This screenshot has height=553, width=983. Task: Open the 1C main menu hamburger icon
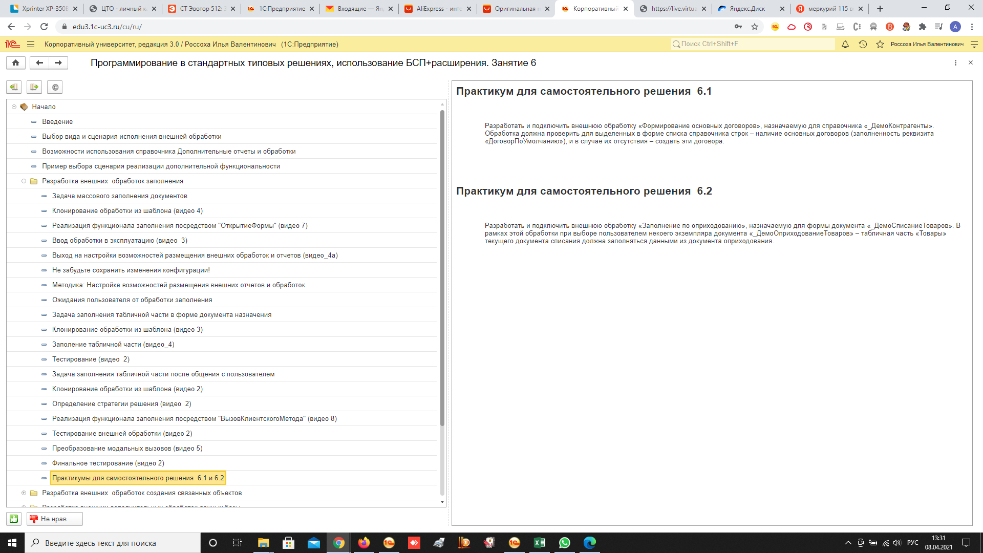[x=31, y=44]
